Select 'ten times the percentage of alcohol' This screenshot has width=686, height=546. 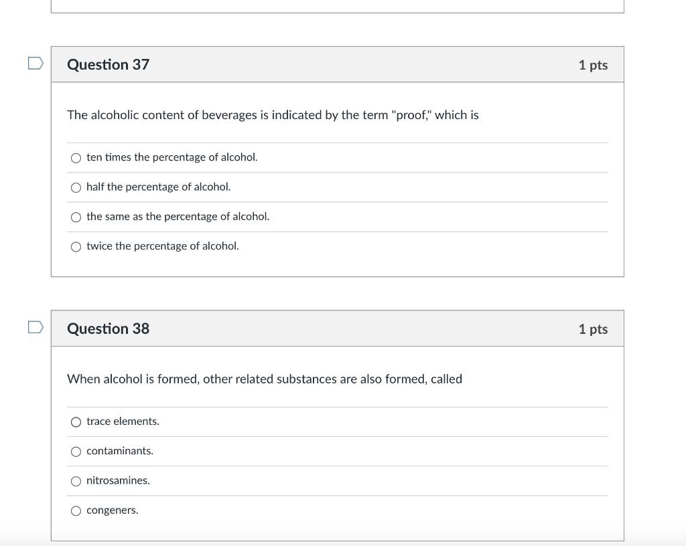[x=76, y=158]
